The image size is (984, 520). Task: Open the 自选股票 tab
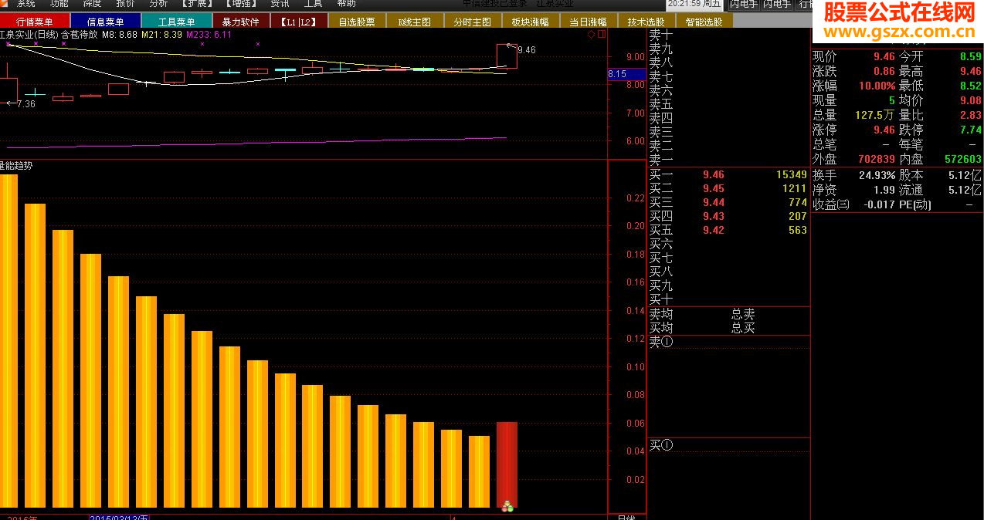pyautogui.click(x=357, y=22)
